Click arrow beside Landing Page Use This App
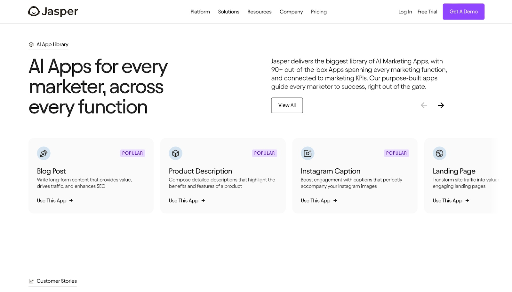Image resolution: width=512 pixels, height=292 pixels. coord(467,201)
